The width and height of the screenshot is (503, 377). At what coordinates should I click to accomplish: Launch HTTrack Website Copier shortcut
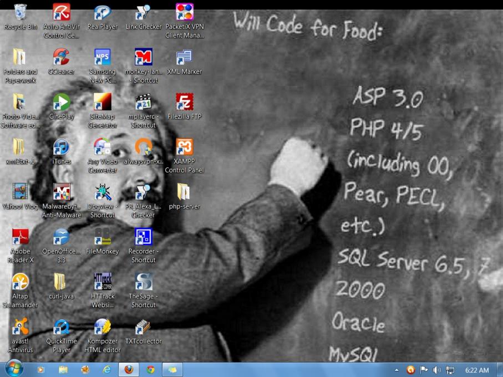tap(103, 282)
